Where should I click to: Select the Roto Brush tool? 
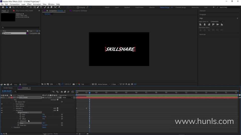55,7
